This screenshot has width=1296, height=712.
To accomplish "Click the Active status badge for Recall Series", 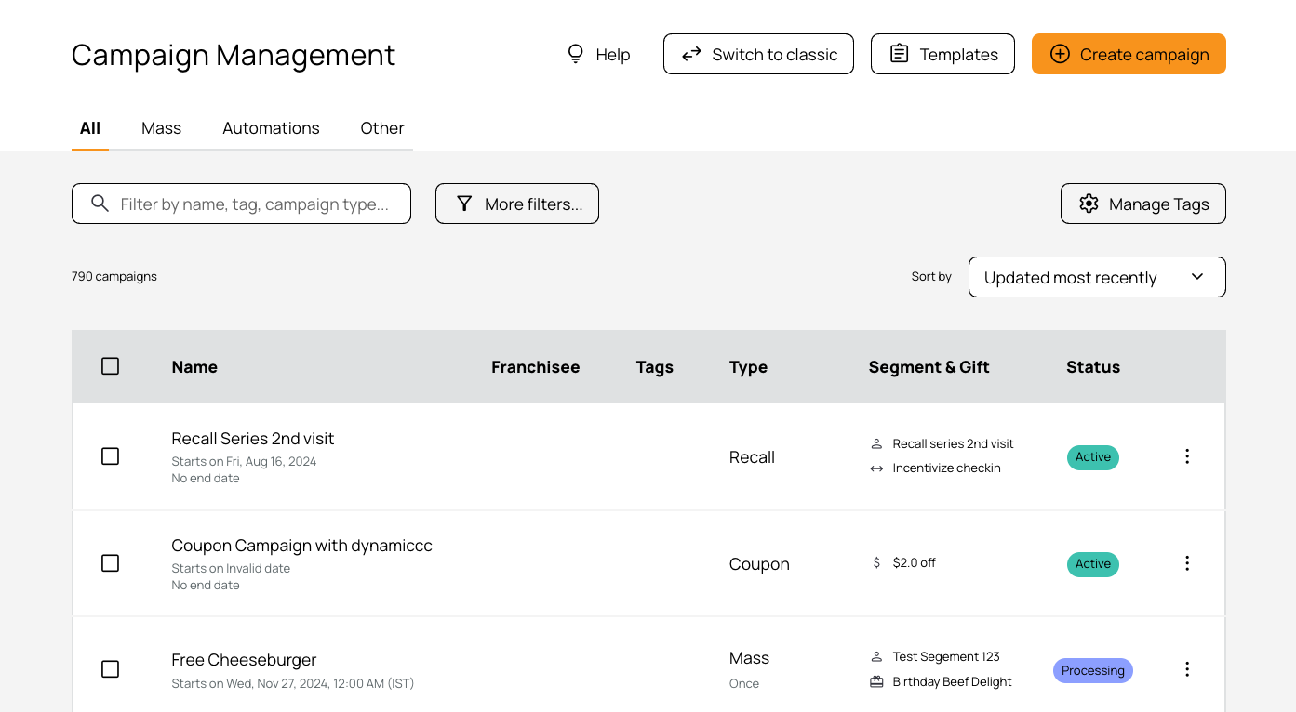I will [1093, 457].
